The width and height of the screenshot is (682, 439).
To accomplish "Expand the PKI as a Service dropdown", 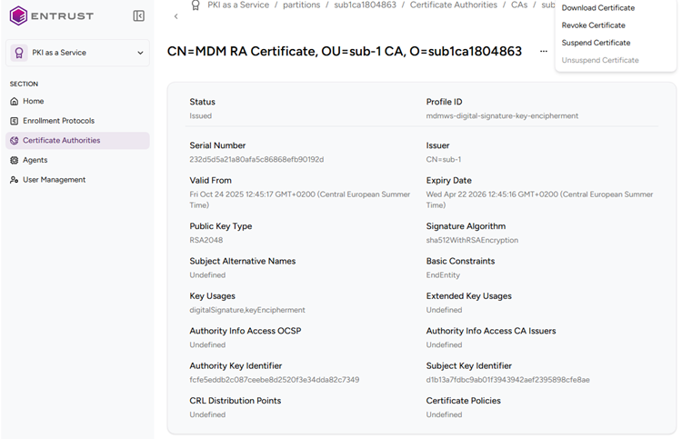I will click(x=140, y=53).
